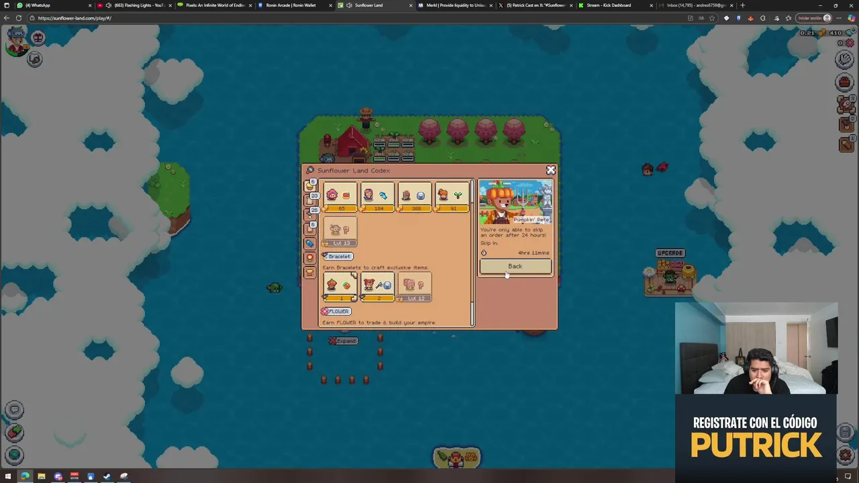859x483 pixels.
Task: Click the chat bubble icon bottom-left
Action: pyautogui.click(x=15, y=410)
